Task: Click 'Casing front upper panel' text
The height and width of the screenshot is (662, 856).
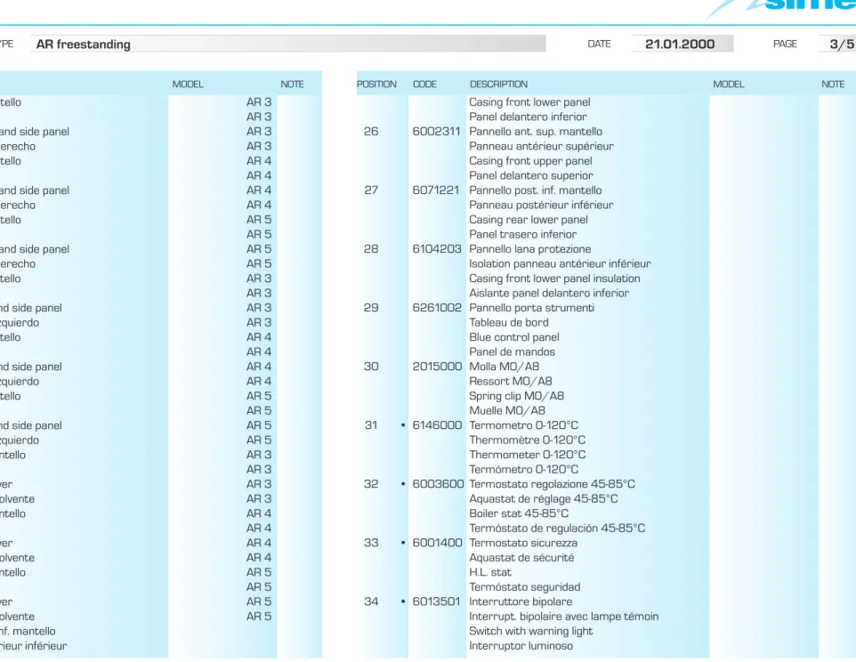Action: pos(530,161)
